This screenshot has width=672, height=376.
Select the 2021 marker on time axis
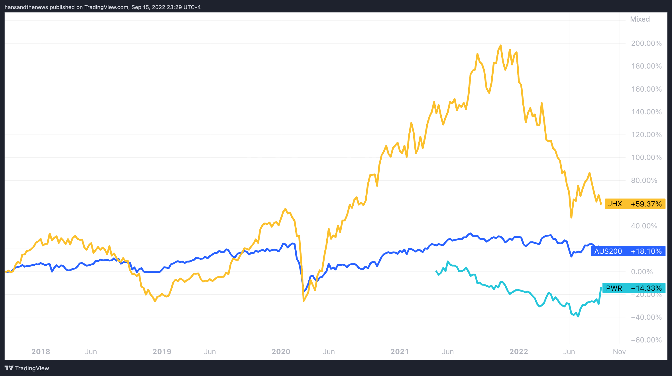400,352
